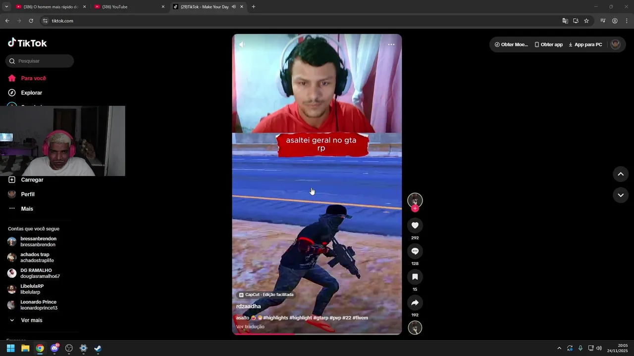634x356 pixels.
Task: Reload the page
Action: 31,21
